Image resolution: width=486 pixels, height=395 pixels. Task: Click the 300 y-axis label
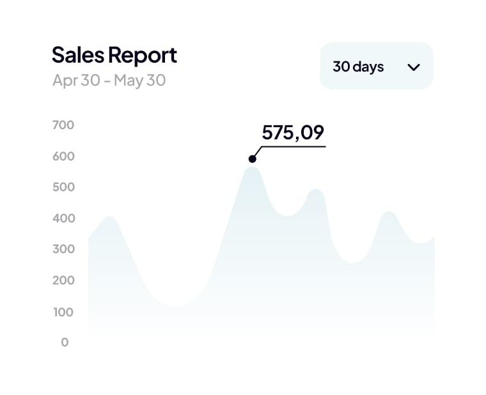tap(63, 249)
